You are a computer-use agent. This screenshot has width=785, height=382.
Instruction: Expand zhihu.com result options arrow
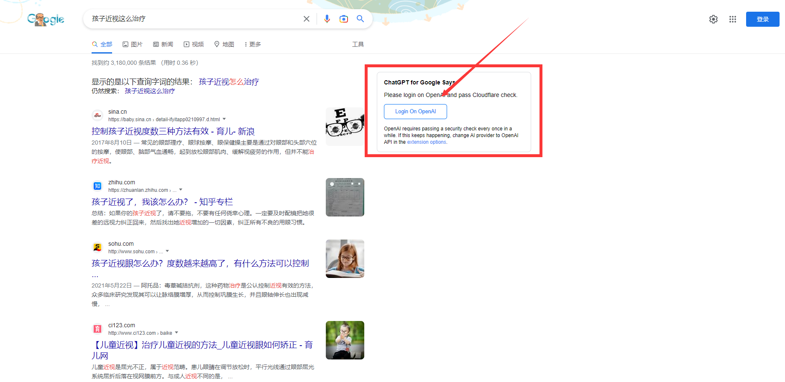tap(181, 190)
